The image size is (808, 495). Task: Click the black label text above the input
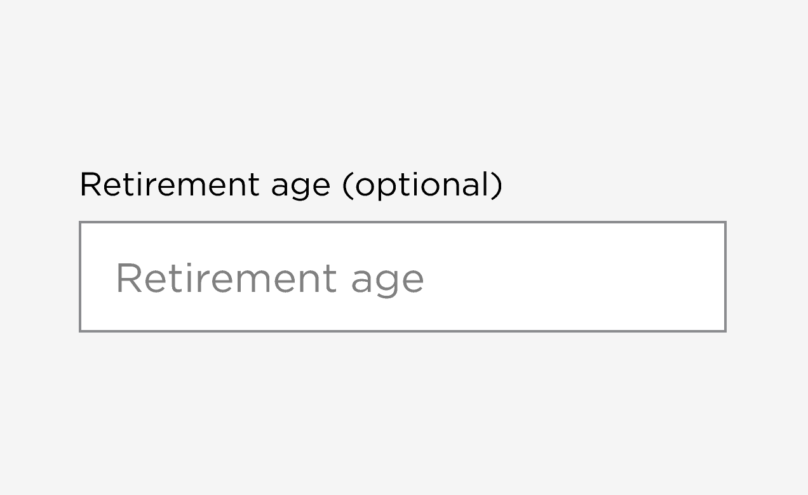pyautogui.click(x=290, y=185)
